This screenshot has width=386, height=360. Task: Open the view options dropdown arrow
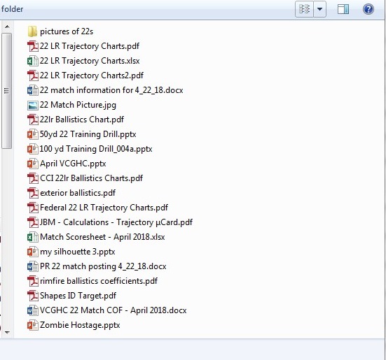(x=319, y=9)
